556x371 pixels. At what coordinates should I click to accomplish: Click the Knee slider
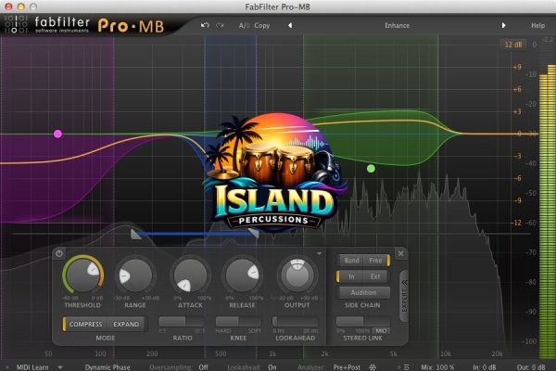point(239,322)
